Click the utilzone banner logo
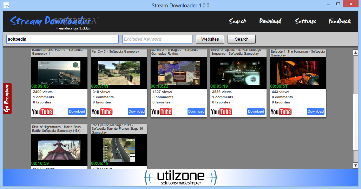Viewport: 361px width, 189px height. 180,178
